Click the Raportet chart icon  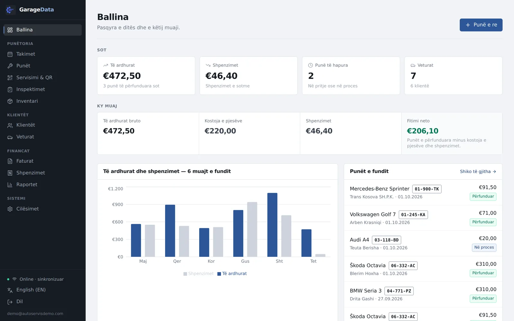[x=10, y=185]
